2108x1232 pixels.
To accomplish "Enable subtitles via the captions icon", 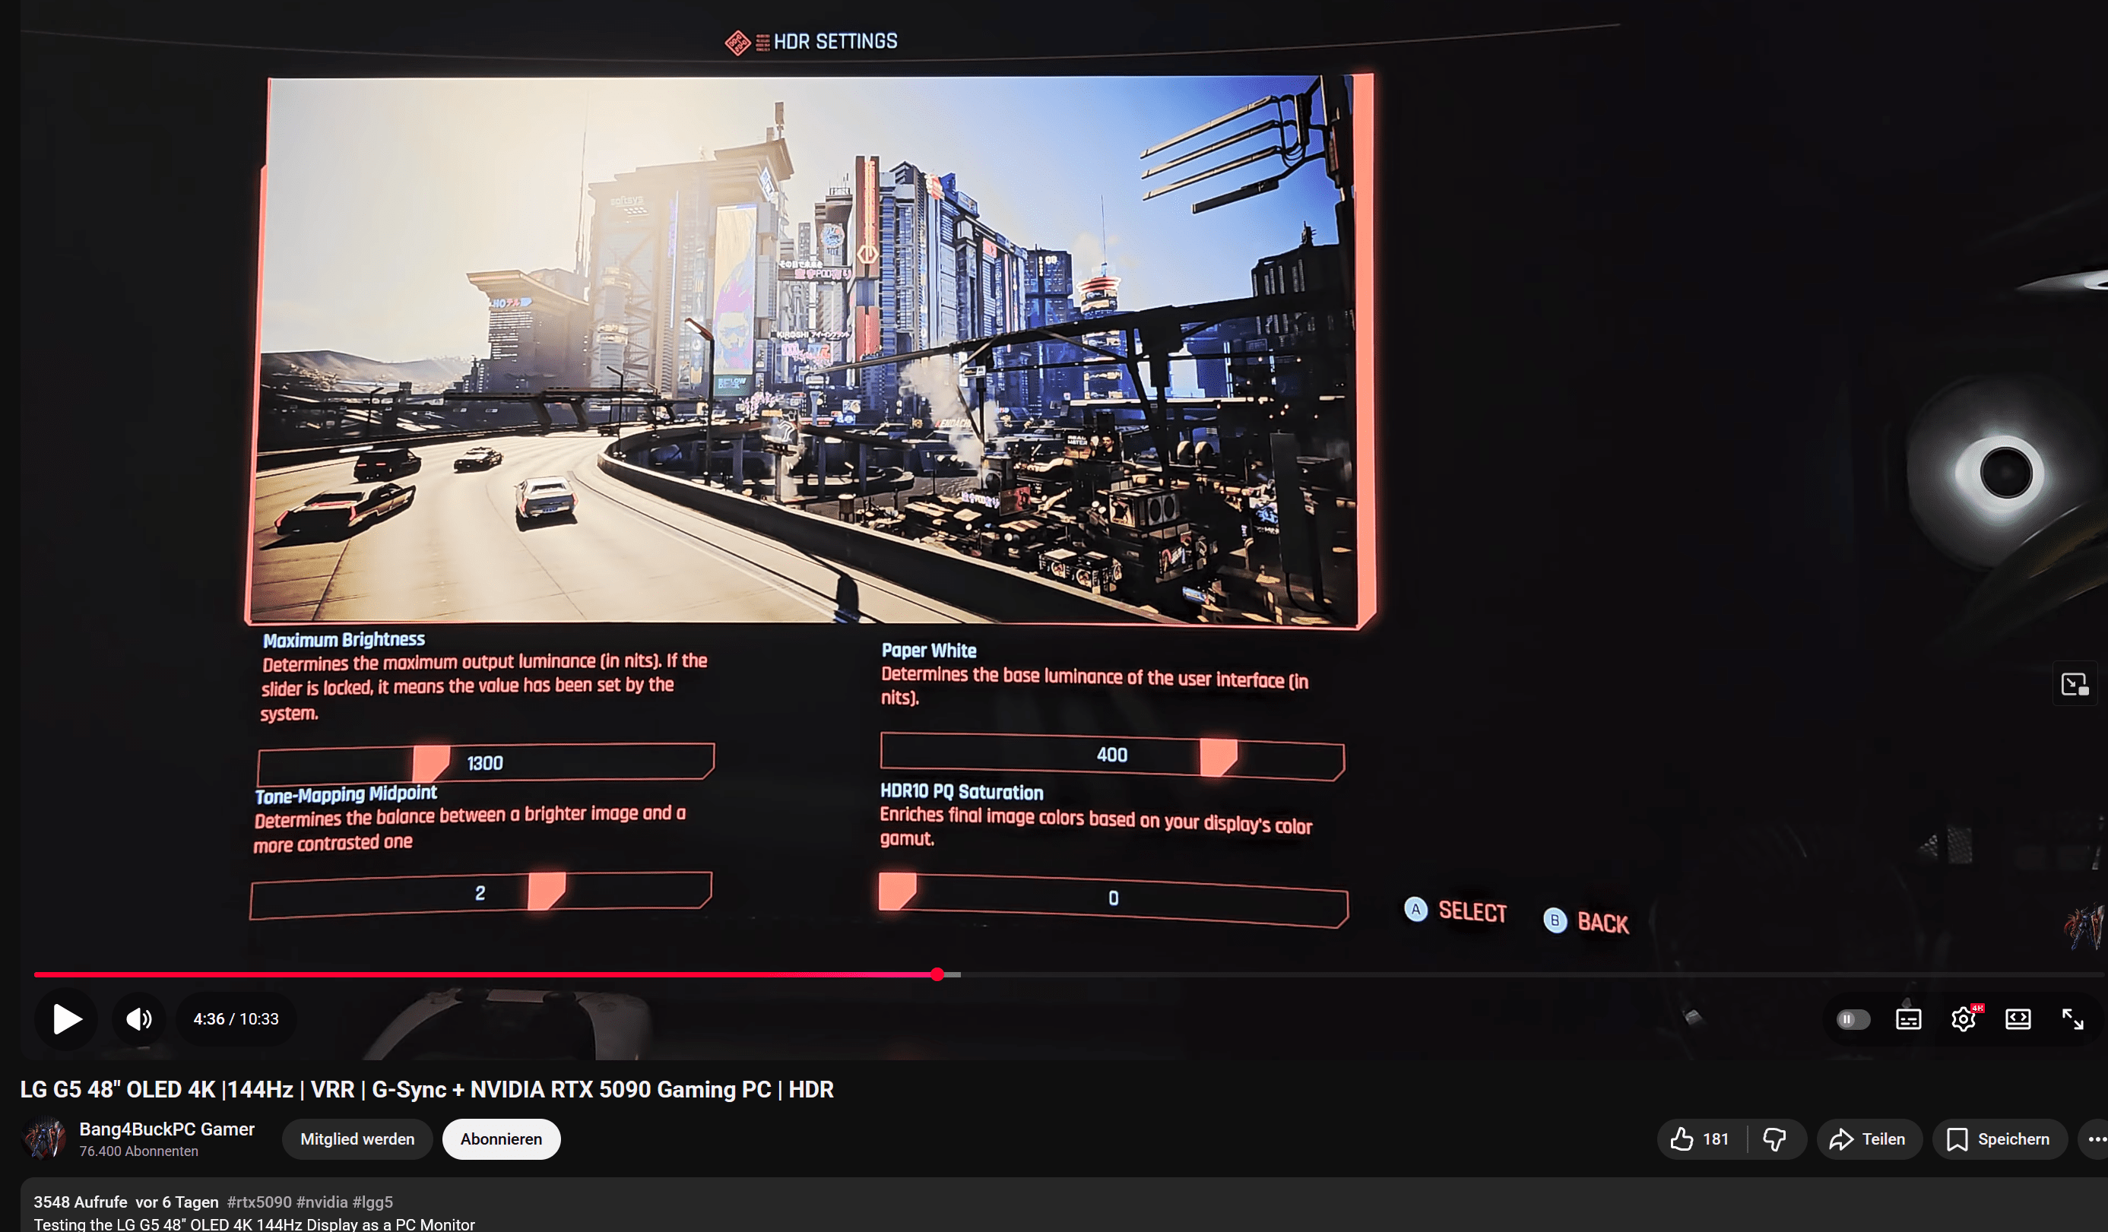I will (x=1908, y=1018).
